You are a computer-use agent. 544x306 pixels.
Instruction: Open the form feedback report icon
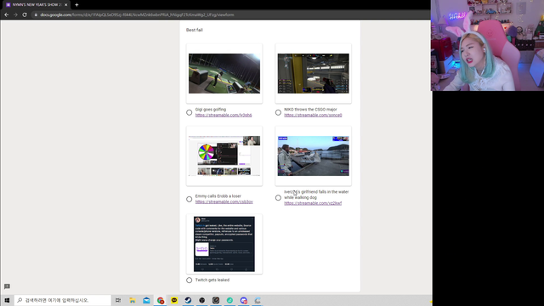pos(7,286)
